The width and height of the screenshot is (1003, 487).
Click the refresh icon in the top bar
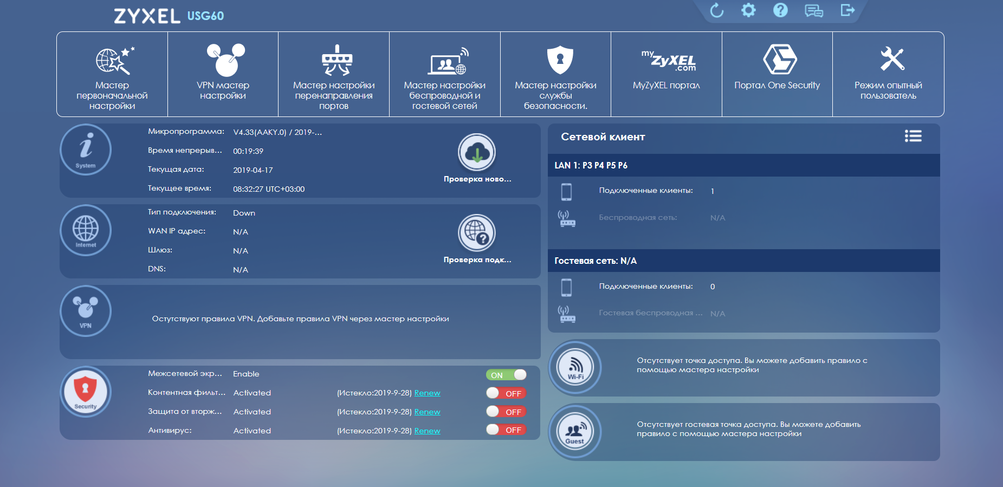[716, 10]
